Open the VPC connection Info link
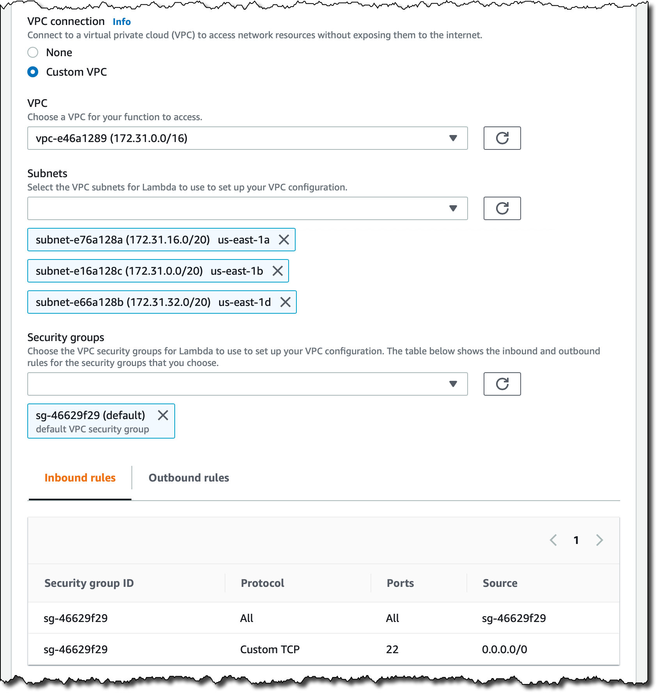Screen dimensions: 656x693 tap(122, 22)
